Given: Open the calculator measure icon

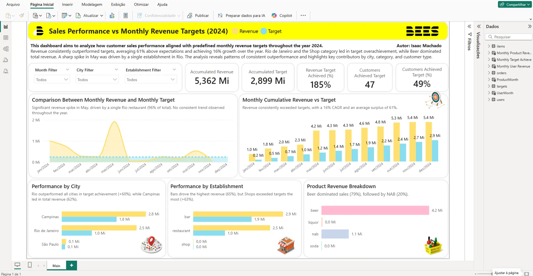Looking at the screenshot, I should [x=125, y=16].
